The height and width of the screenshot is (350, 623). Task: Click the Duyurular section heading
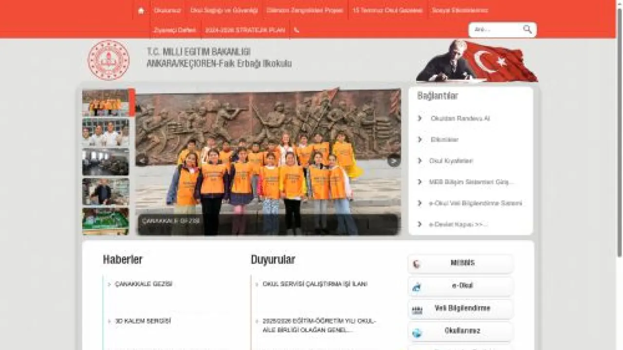(x=273, y=260)
